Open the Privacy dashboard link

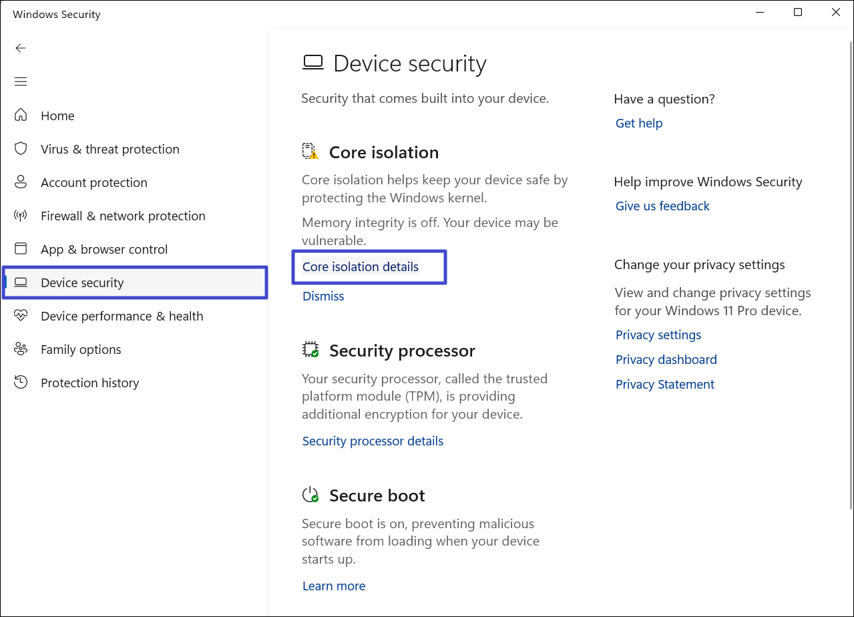click(666, 360)
